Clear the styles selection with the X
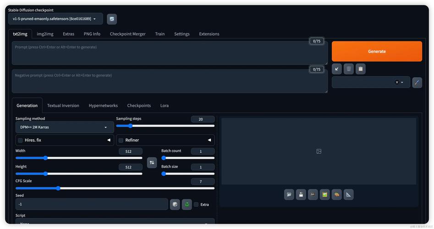The height and width of the screenshot is (229, 434). coord(397,82)
